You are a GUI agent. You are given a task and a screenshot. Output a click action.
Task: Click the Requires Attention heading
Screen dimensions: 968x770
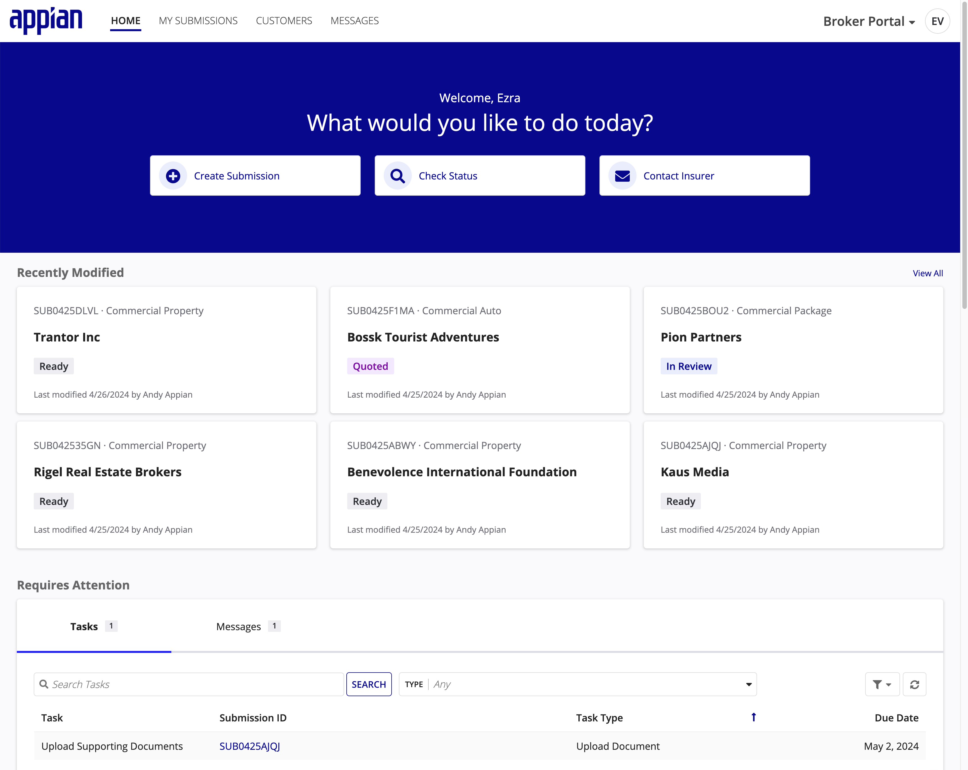[73, 585]
